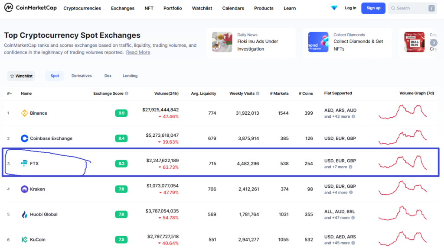Open the Coinbase Exchange link

51,138
